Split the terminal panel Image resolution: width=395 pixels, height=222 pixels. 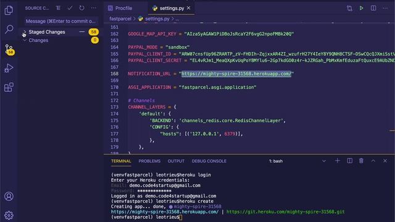[x=350, y=161]
